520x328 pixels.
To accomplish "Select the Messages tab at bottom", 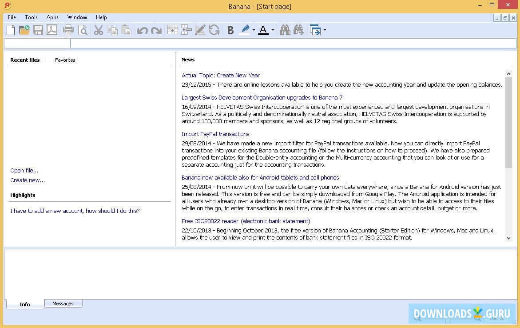I will (x=63, y=304).
